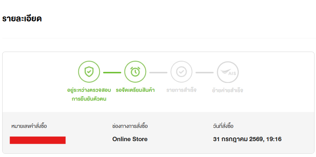The width and height of the screenshot is (316, 157).
Task: Click the red redacted order number
Action: pyautogui.click(x=38, y=140)
